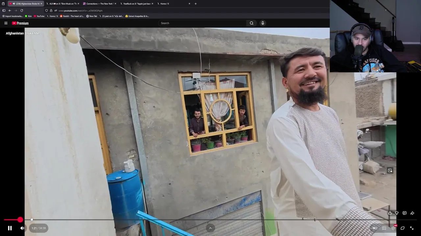Click the streamer webcam overlay

375,36
